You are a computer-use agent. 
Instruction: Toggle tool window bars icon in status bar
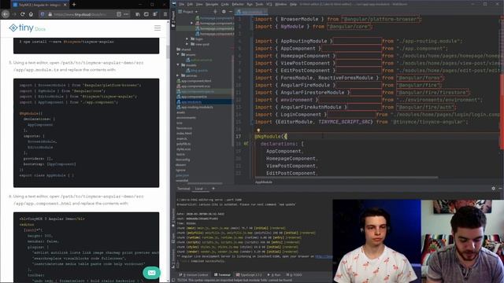(x=173, y=280)
